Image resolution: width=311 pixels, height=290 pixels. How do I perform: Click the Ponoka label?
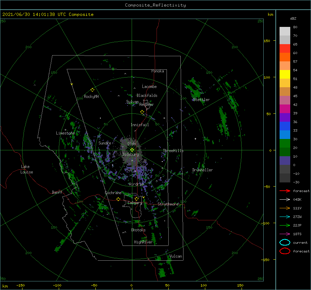158,71
